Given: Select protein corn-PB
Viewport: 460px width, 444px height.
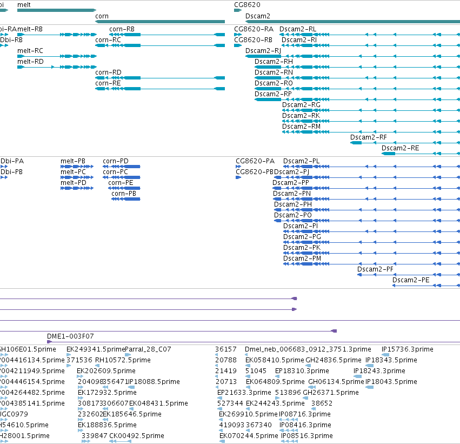Looking at the screenshot, I should click(126, 199).
